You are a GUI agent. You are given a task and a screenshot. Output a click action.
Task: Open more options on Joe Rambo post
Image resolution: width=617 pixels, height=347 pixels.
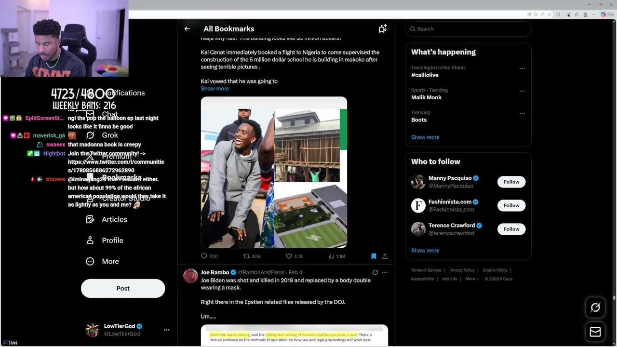(385, 272)
